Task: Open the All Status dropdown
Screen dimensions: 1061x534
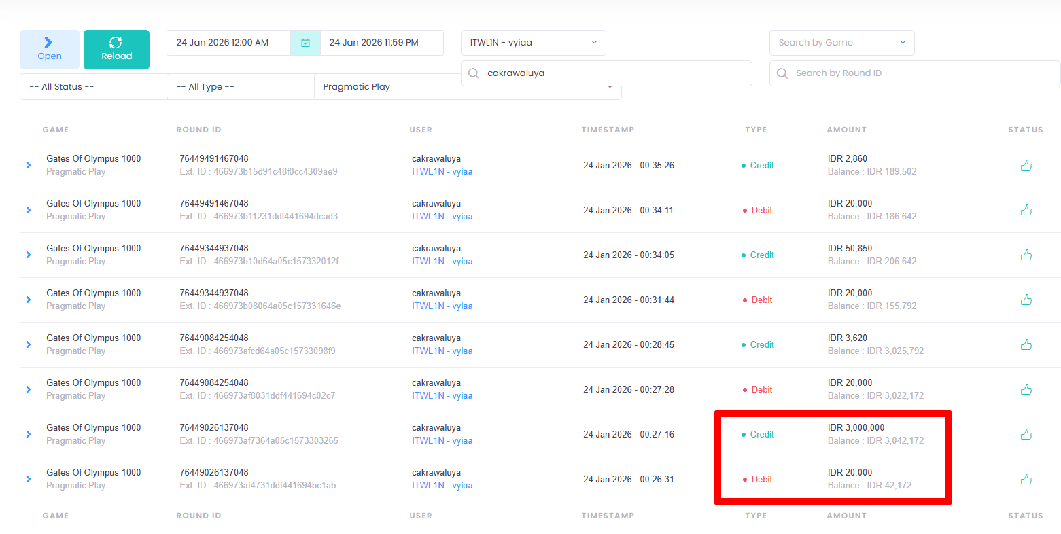Action: coord(93,87)
